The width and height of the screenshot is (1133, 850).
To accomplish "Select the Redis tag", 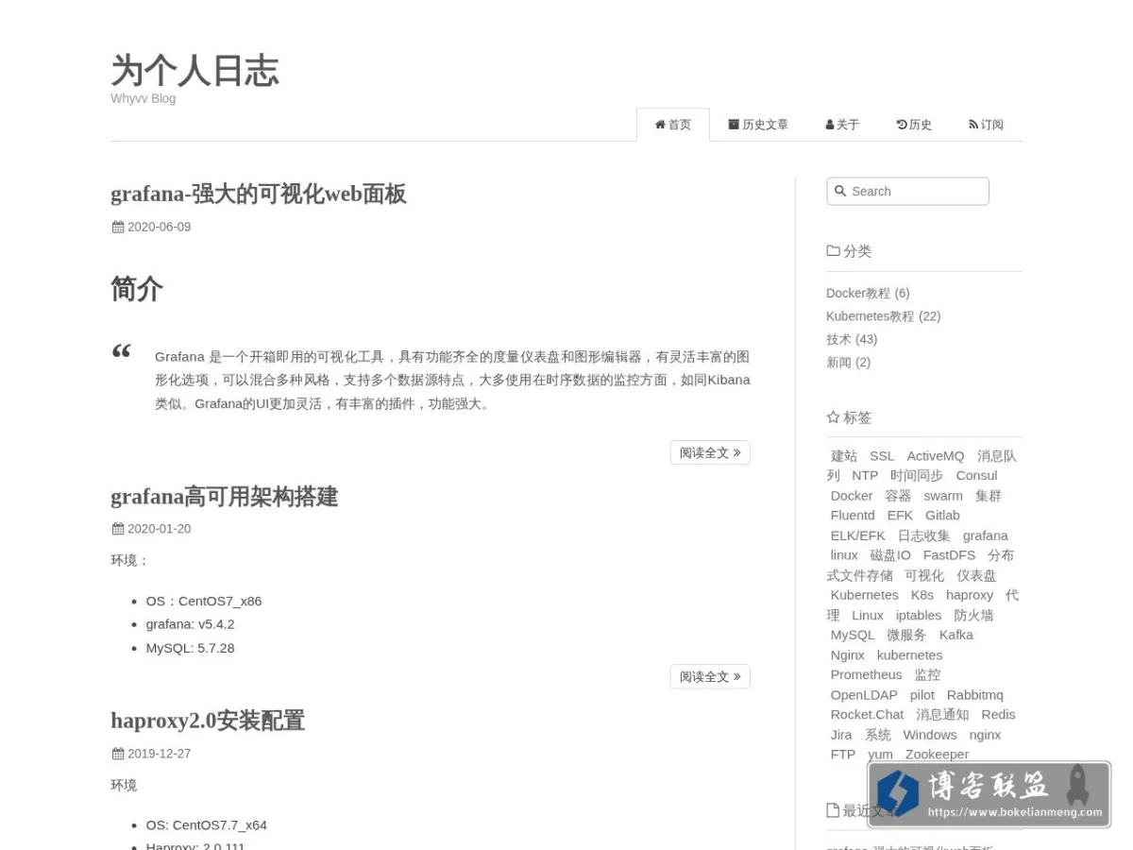I will [x=998, y=714].
